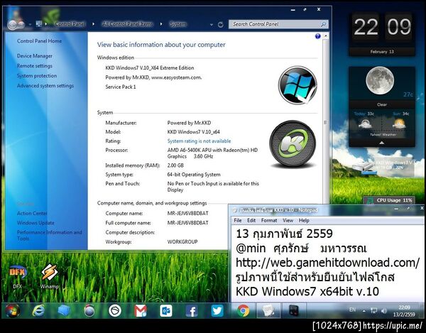426x333 pixels.
Task: Click the CPU Usage 11% gadget
Action: tap(389, 200)
